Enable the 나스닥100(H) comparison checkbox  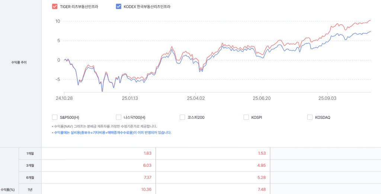(119, 117)
